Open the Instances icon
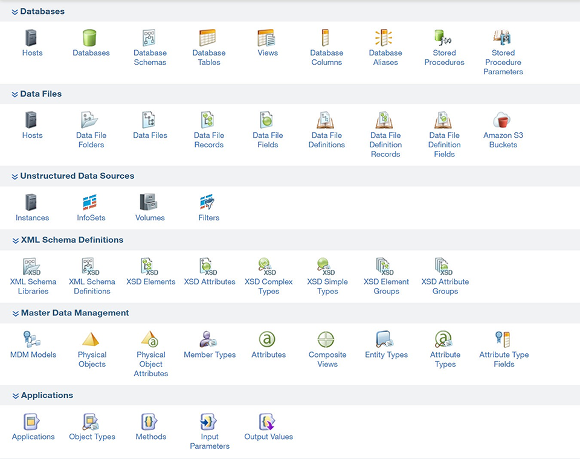Screen dimensions: 580x459 31,202
